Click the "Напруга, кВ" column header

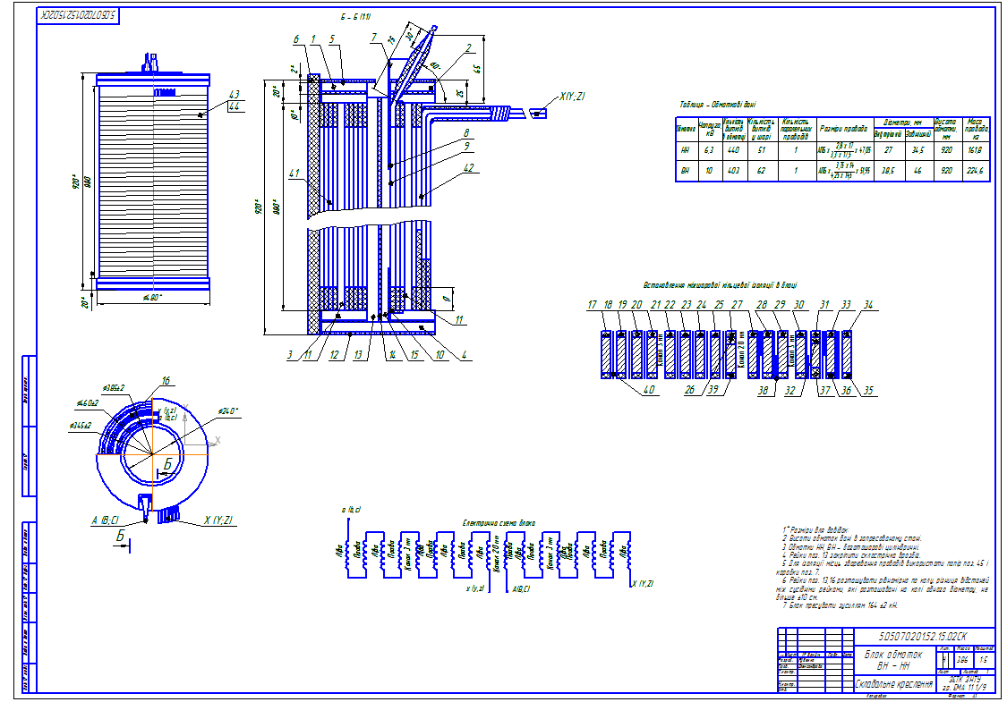(x=709, y=129)
